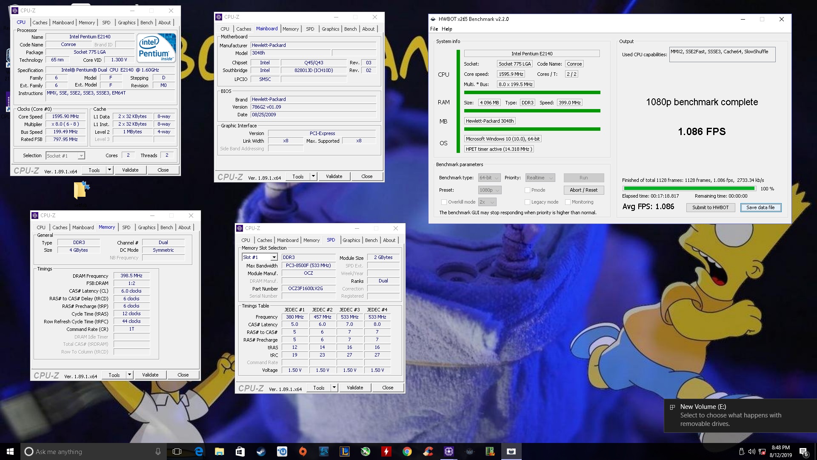Launch League of Legends from the taskbar
This screenshot has width=817, height=460.
(344, 451)
